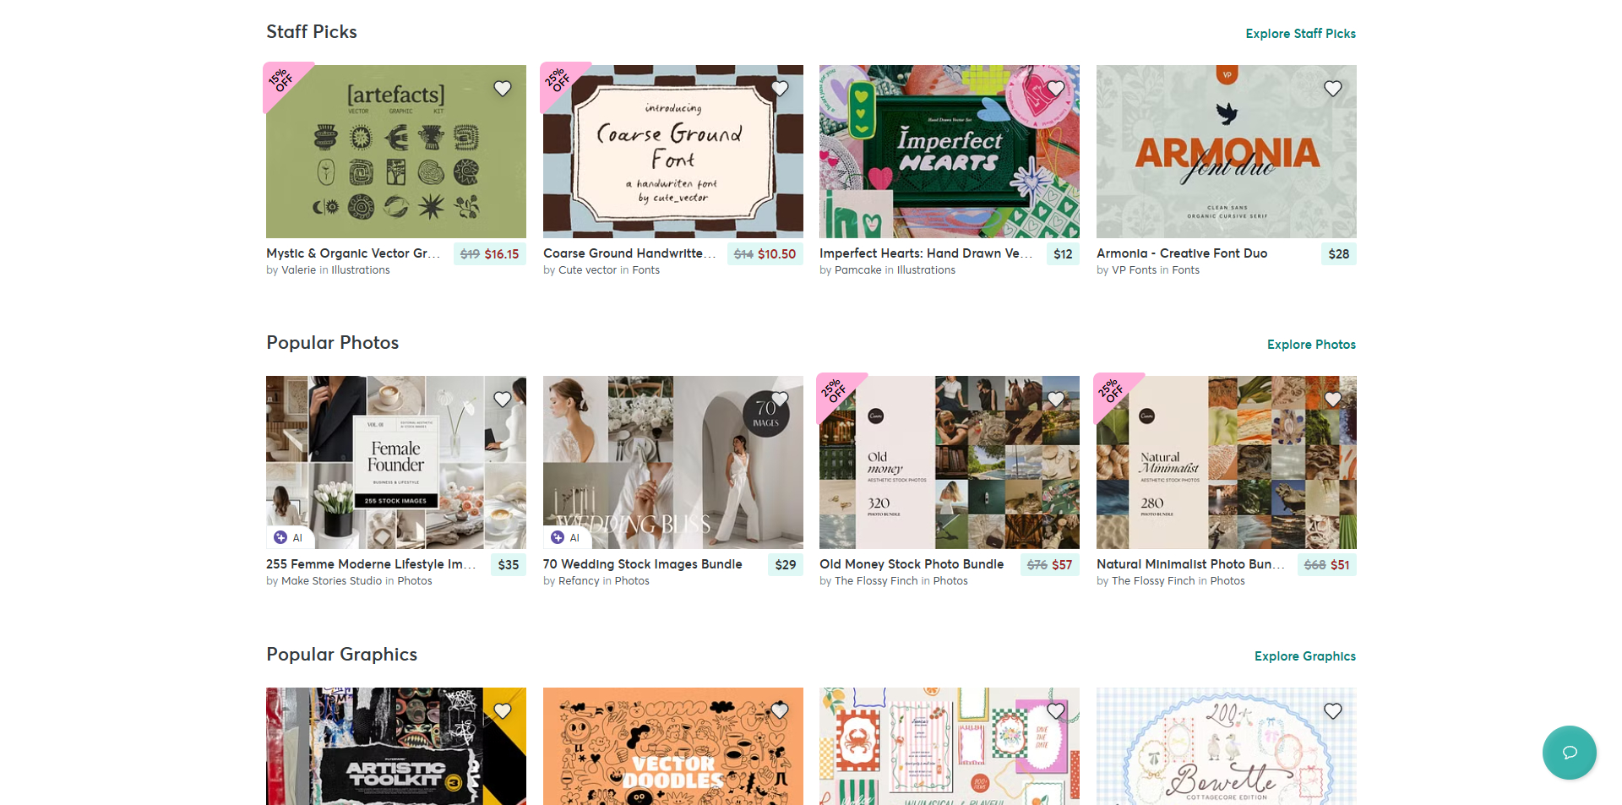Click the AI badge on Femme Moderne card
Screen dimensions: 1622x805
(289, 537)
